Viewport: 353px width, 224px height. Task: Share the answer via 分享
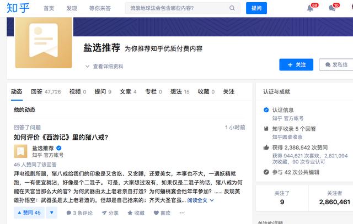coord(110,213)
